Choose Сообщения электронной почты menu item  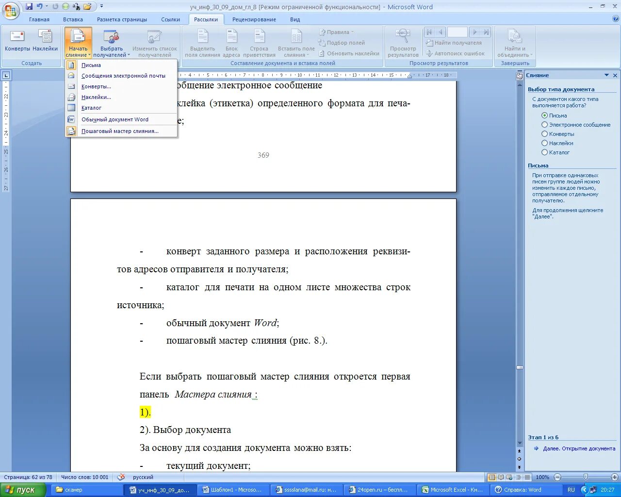pyautogui.click(x=121, y=76)
